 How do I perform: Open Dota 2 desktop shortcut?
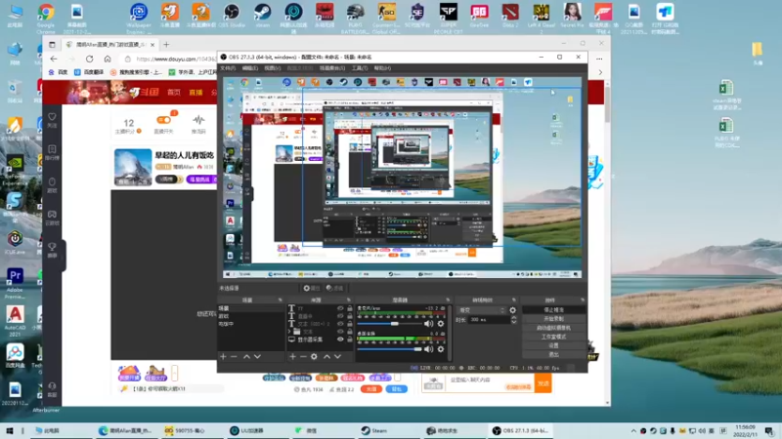[510, 15]
